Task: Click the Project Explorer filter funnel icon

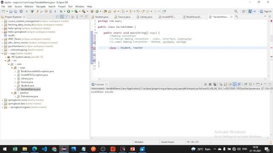Action: tap(67, 17)
